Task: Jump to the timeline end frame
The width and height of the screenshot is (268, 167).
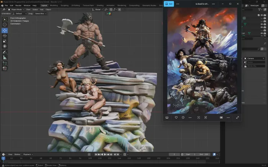Action: coord(111,154)
